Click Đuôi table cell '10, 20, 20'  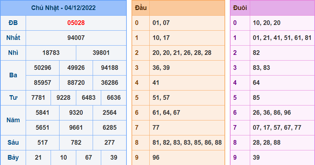tap(267, 23)
